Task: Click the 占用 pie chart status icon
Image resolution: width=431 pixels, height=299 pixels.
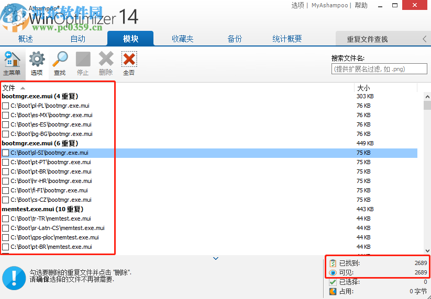Action: pos(333,291)
